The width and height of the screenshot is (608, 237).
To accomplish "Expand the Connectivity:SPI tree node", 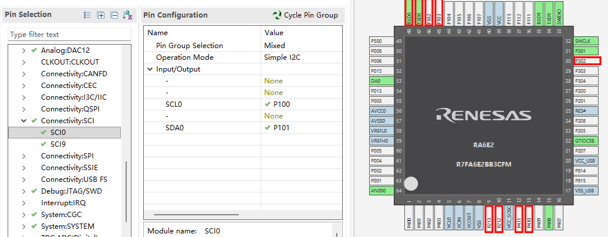I will [24, 156].
